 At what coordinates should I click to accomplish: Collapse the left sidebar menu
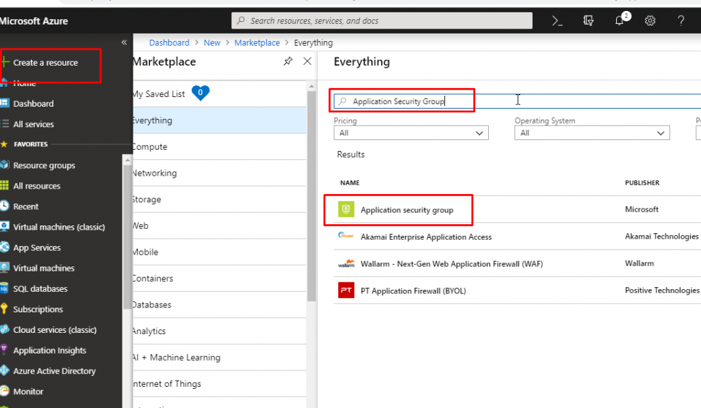124,42
